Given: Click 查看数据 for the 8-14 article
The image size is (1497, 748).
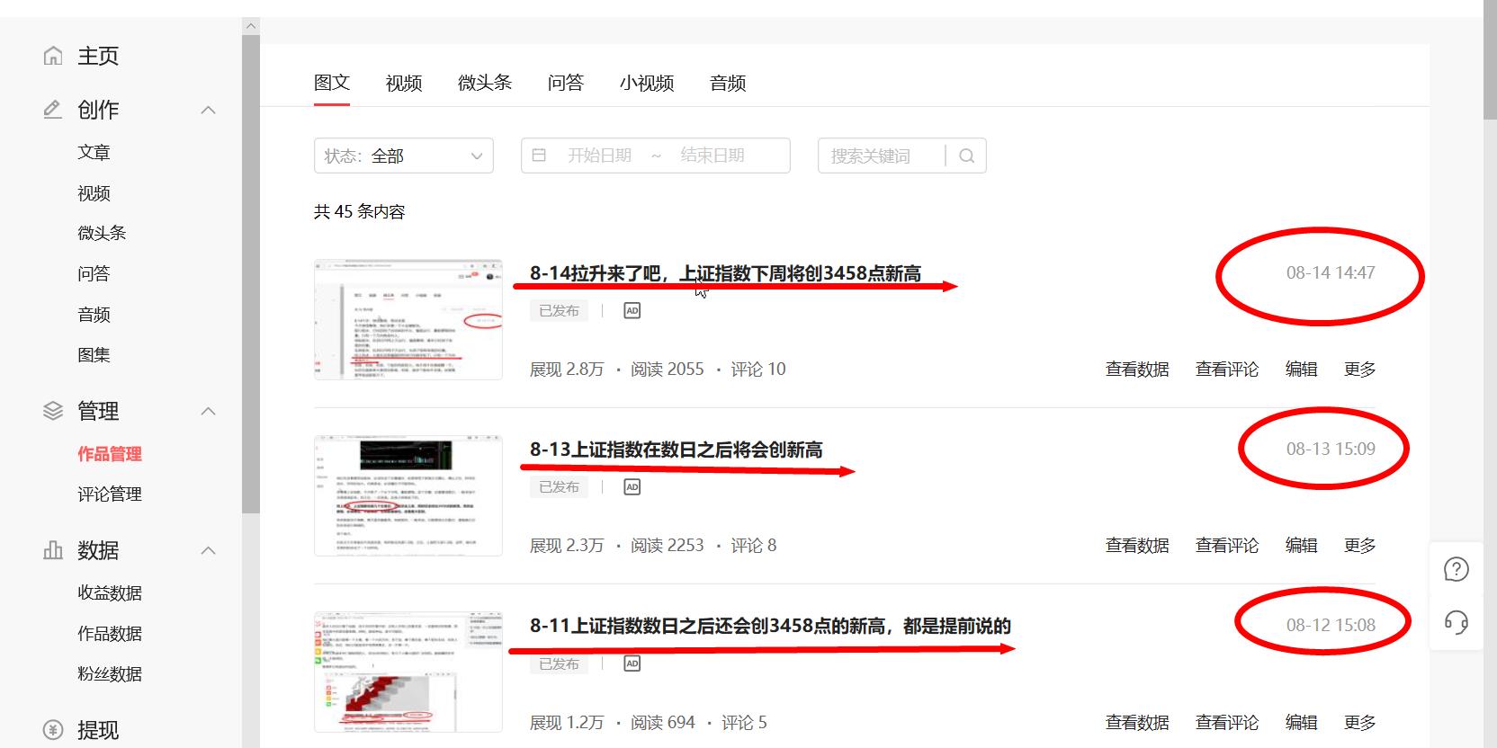Looking at the screenshot, I should [1137, 370].
